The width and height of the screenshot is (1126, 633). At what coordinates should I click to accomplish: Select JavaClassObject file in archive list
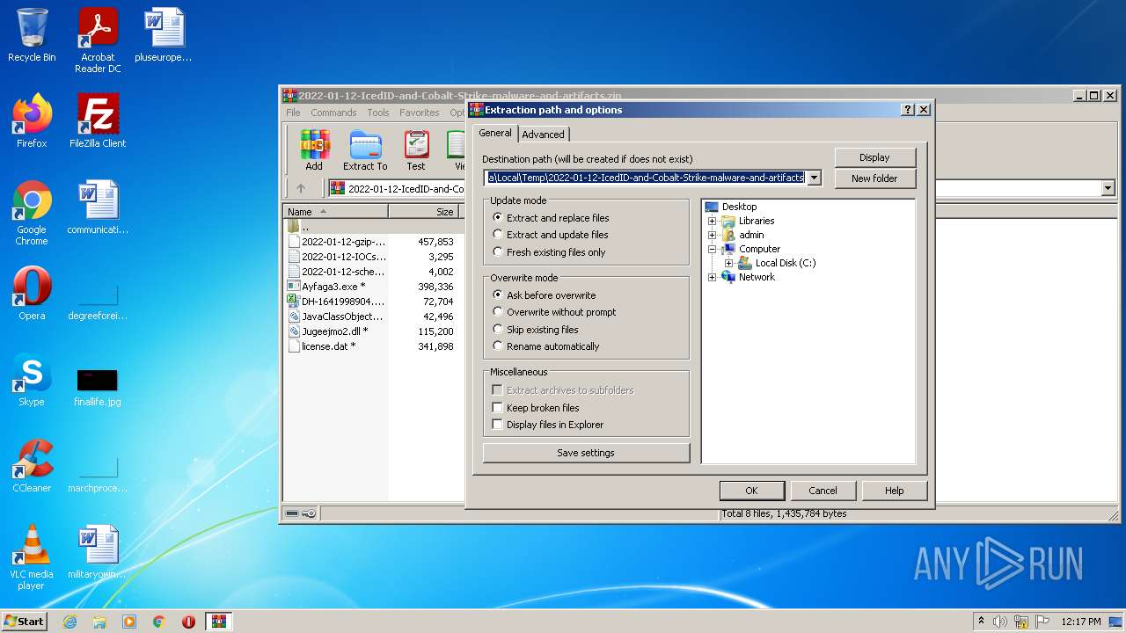pyautogui.click(x=336, y=316)
